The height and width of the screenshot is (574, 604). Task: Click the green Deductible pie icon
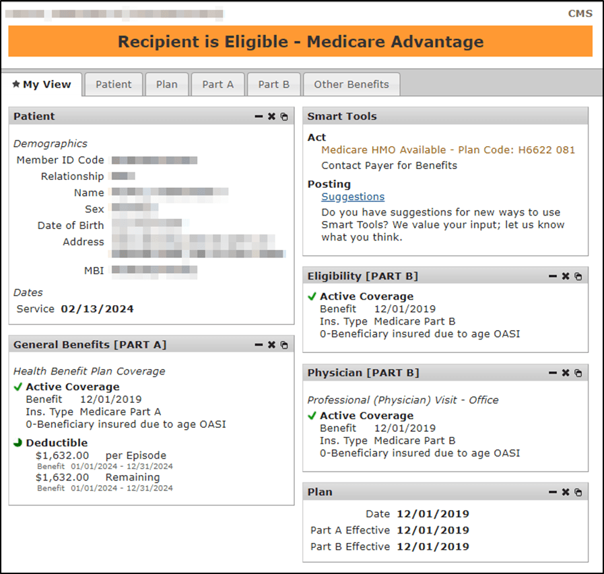click(18, 443)
